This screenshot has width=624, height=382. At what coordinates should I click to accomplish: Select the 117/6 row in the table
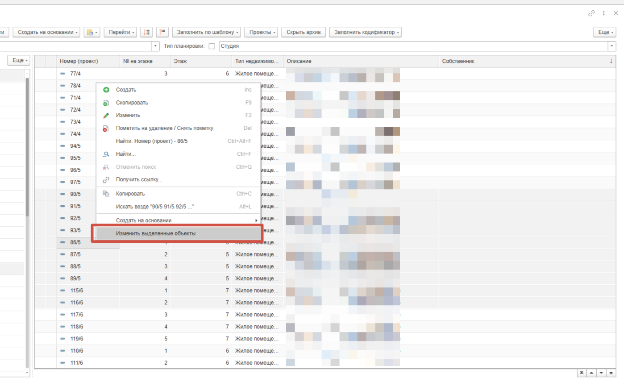click(76, 315)
